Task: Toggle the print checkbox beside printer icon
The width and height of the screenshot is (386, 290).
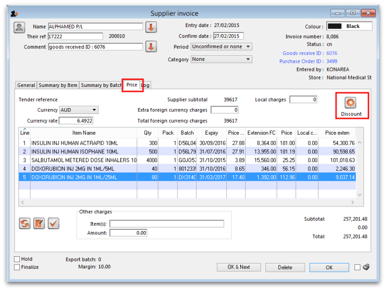Action: [x=357, y=267]
